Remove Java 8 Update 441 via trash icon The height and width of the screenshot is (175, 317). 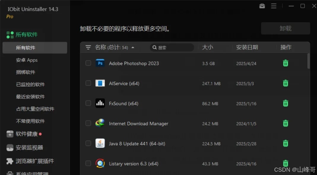click(x=286, y=143)
